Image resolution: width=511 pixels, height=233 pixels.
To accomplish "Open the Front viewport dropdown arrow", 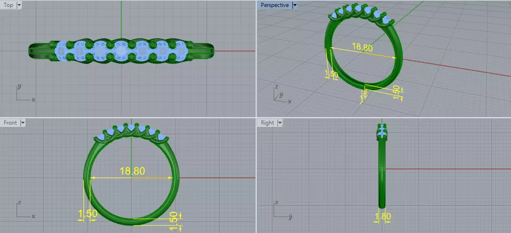I will [x=23, y=123].
